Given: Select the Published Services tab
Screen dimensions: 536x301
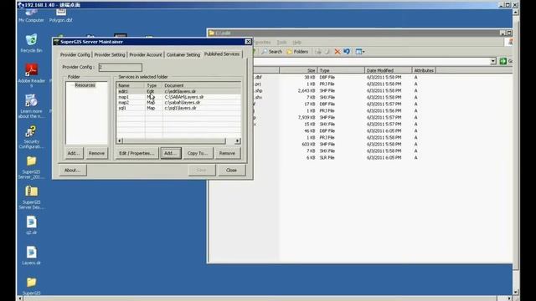Looking at the screenshot, I should click(222, 54).
